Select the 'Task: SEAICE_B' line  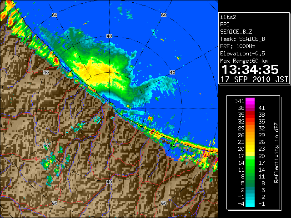[x=242, y=39]
